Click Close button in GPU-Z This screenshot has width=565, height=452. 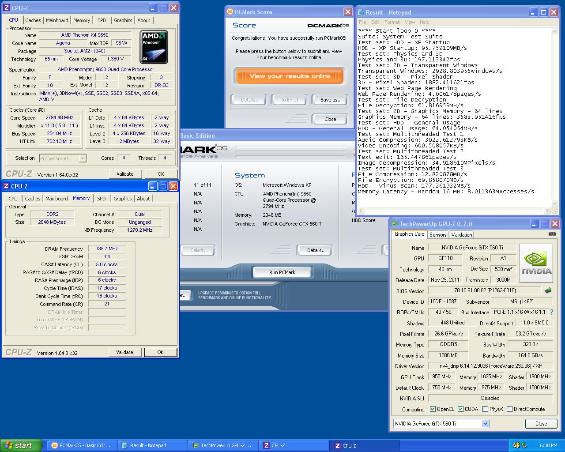541,424
